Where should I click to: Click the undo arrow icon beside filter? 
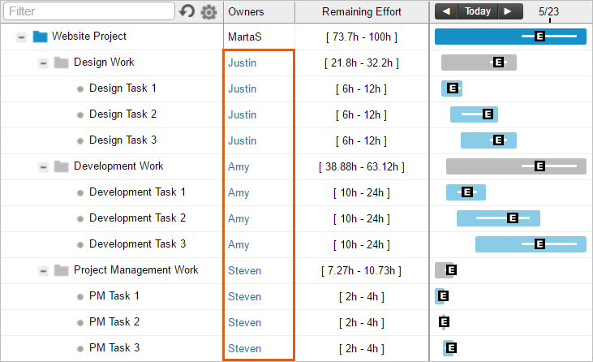[187, 11]
